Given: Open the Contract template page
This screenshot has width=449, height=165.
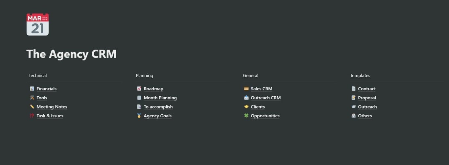Looking at the screenshot, I should click(x=367, y=89).
